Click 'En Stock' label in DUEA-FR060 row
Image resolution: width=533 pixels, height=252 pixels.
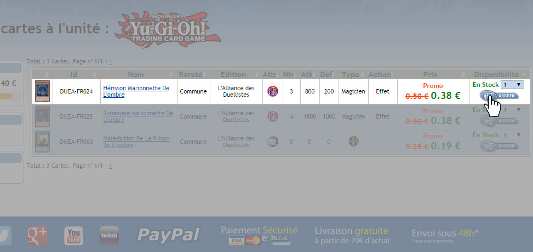[486, 134]
